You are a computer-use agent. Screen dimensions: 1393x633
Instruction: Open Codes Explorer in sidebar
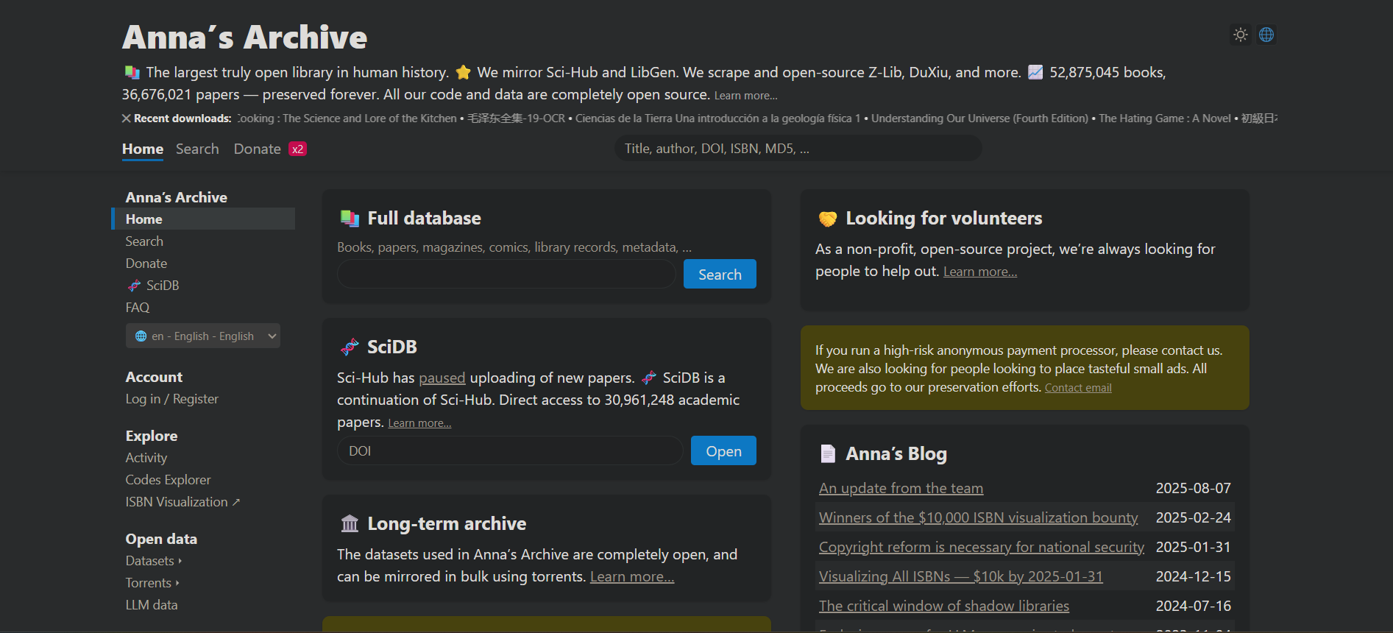click(x=169, y=480)
